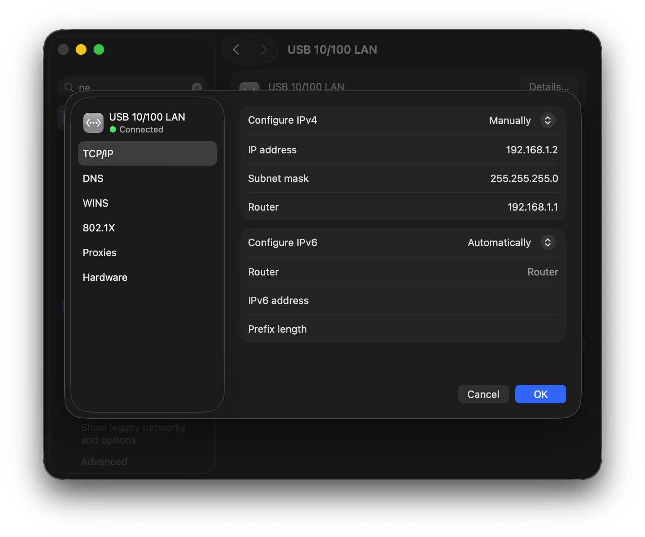Clear the search field text
This screenshot has width=645, height=537.
197,87
